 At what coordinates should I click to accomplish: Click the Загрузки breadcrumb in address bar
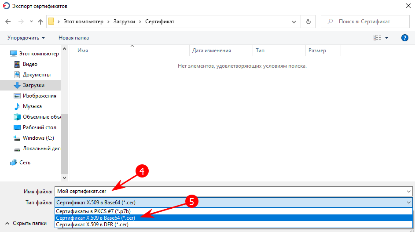point(124,22)
